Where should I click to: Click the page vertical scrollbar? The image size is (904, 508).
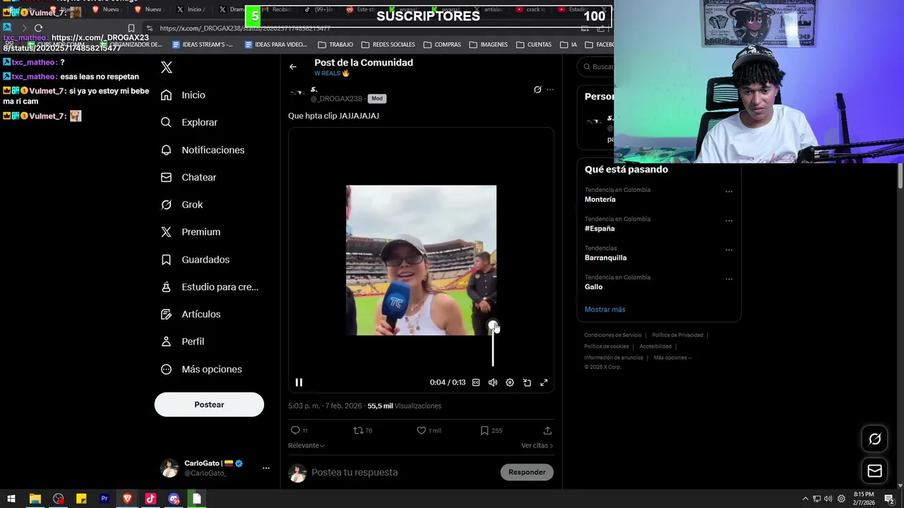(x=900, y=176)
